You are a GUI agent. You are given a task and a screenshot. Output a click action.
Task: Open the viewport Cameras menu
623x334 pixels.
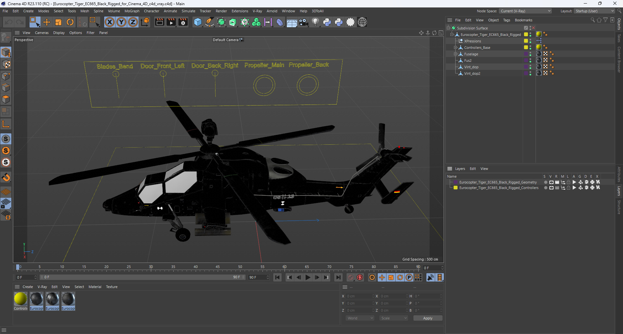42,33
